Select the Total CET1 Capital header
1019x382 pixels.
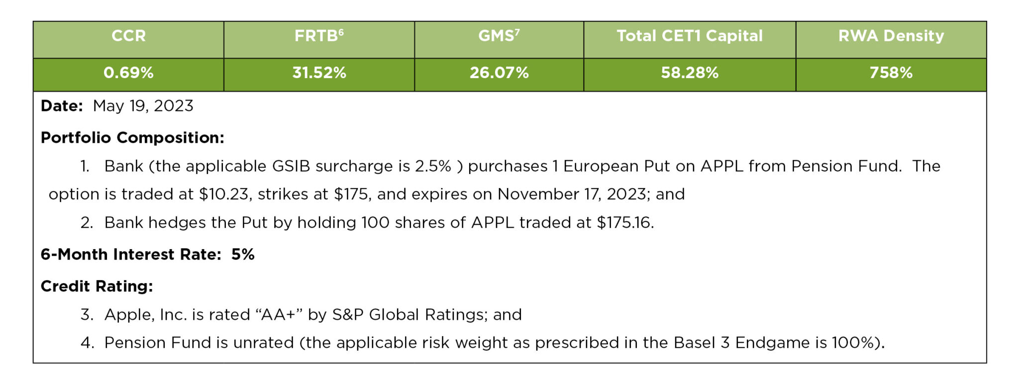(x=690, y=36)
